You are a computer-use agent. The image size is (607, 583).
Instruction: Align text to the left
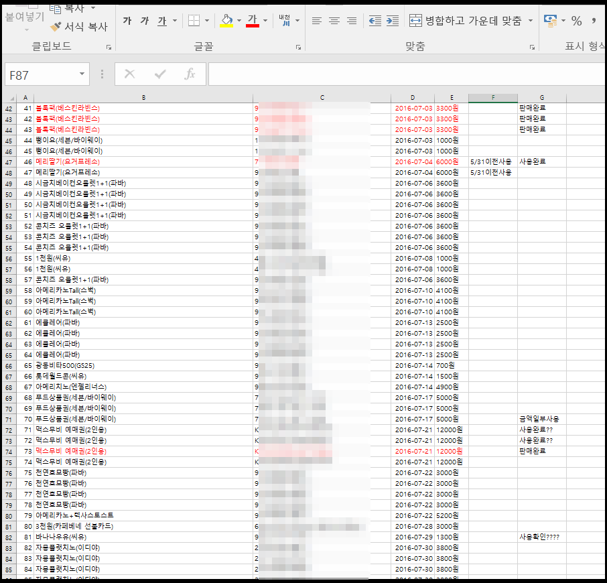click(317, 21)
